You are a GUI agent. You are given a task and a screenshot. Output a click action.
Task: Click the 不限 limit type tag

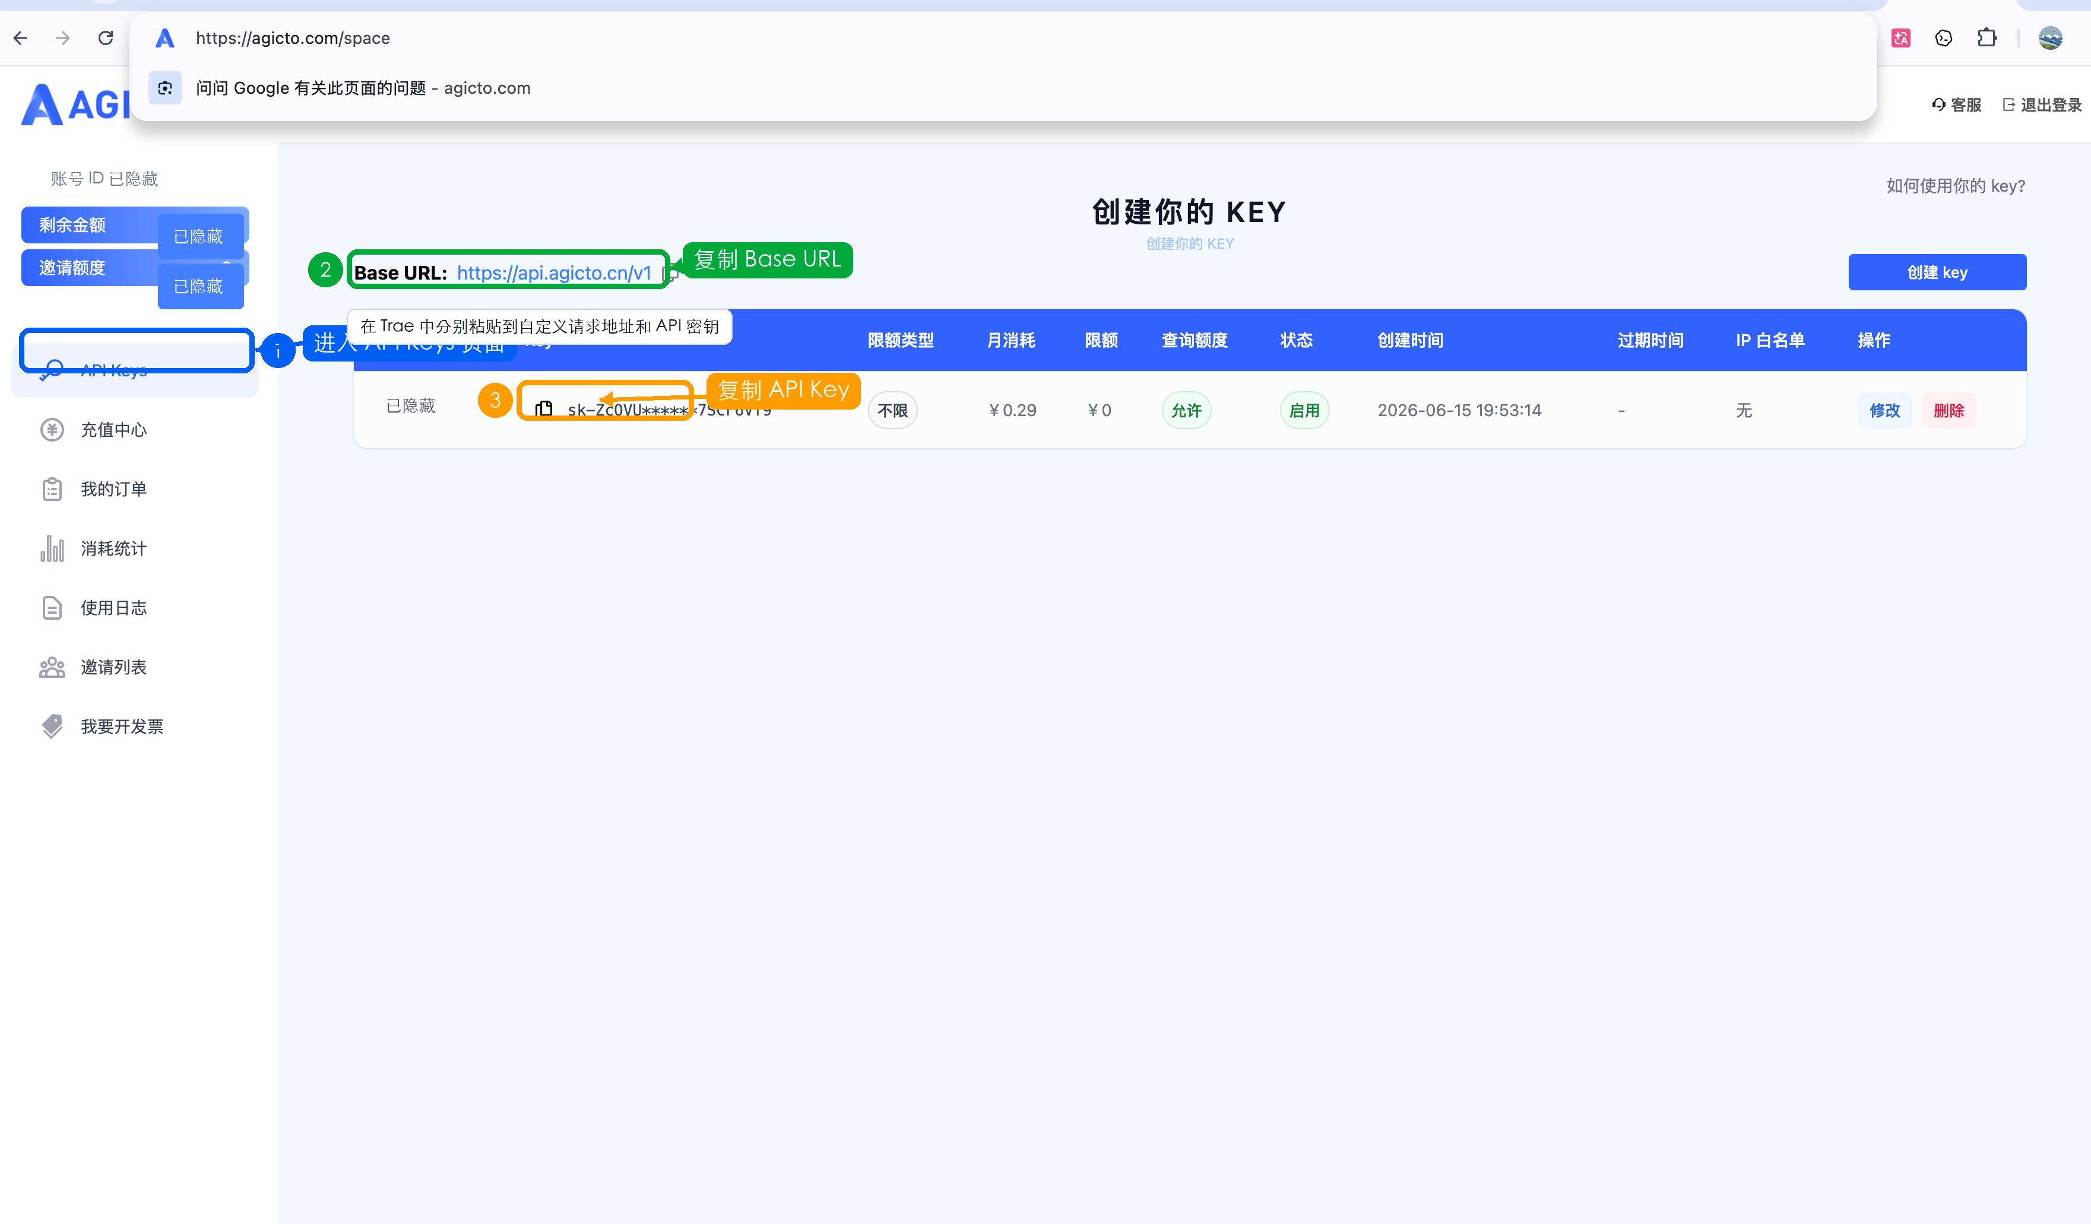pyautogui.click(x=893, y=411)
